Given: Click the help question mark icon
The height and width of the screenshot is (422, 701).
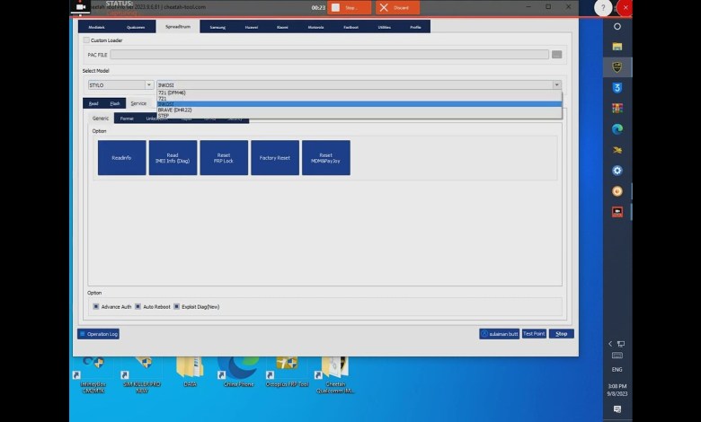Looking at the screenshot, I should [x=604, y=8].
